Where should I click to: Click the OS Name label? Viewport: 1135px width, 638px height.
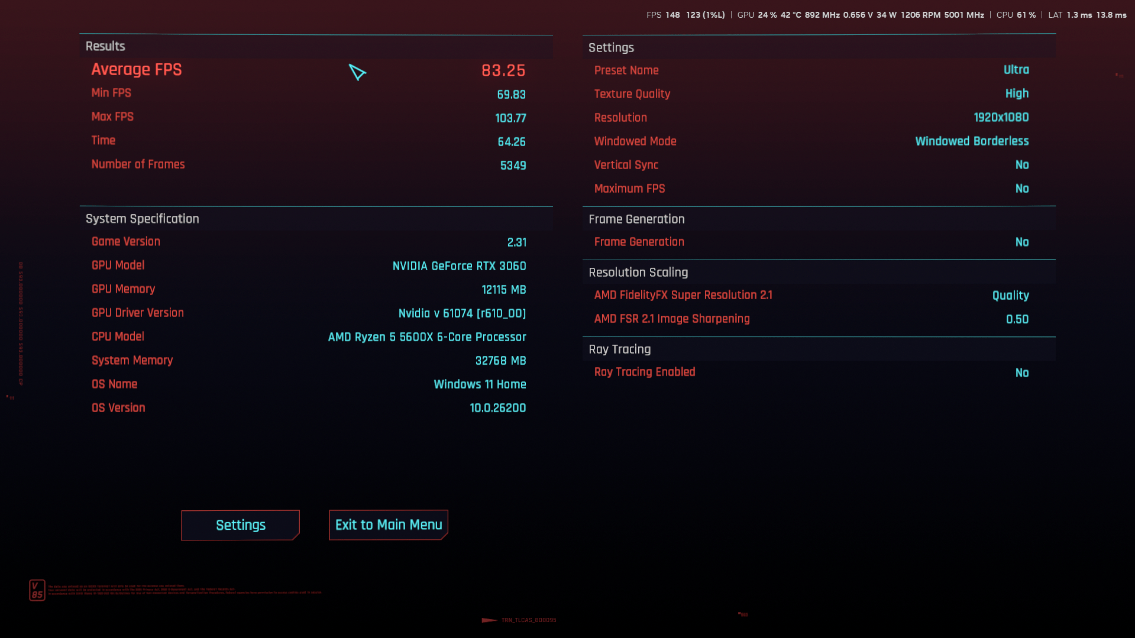tap(114, 384)
